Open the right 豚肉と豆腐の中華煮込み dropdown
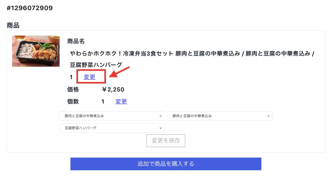The width and height of the screenshot is (334, 176). pyautogui.click(x=219, y=116)
